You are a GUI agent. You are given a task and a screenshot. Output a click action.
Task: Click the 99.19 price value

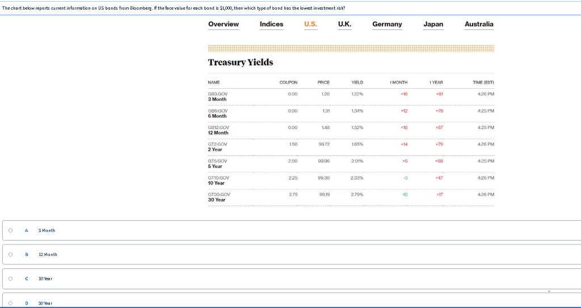324,195
